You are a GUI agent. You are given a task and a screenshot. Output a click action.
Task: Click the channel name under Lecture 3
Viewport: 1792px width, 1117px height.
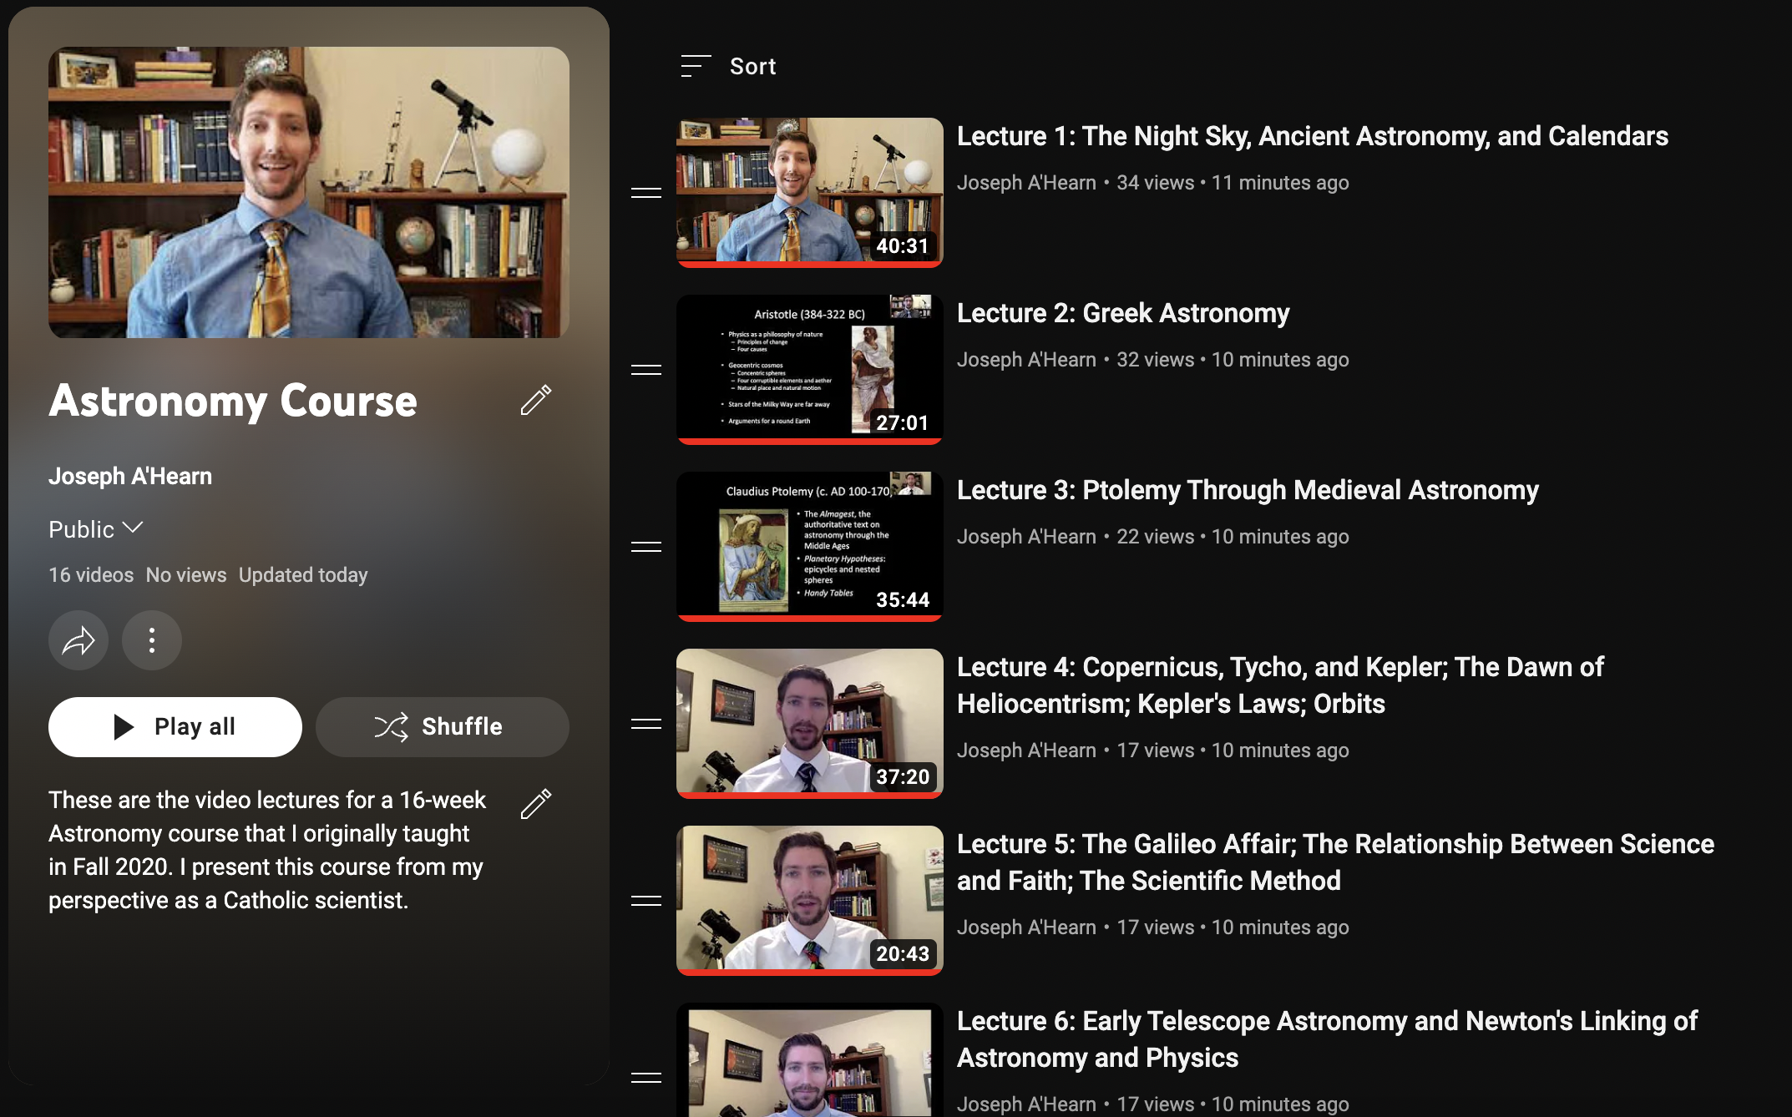click(1026, 537)
